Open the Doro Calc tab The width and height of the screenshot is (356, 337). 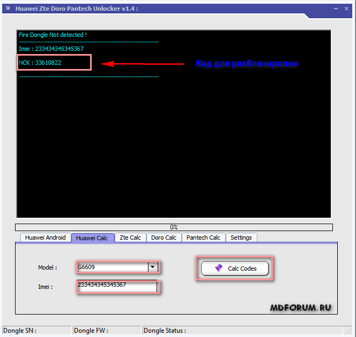click(164, 238)
